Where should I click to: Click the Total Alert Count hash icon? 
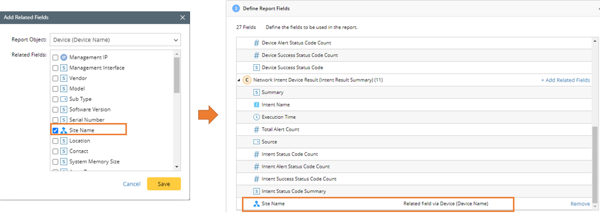(257, 130)
